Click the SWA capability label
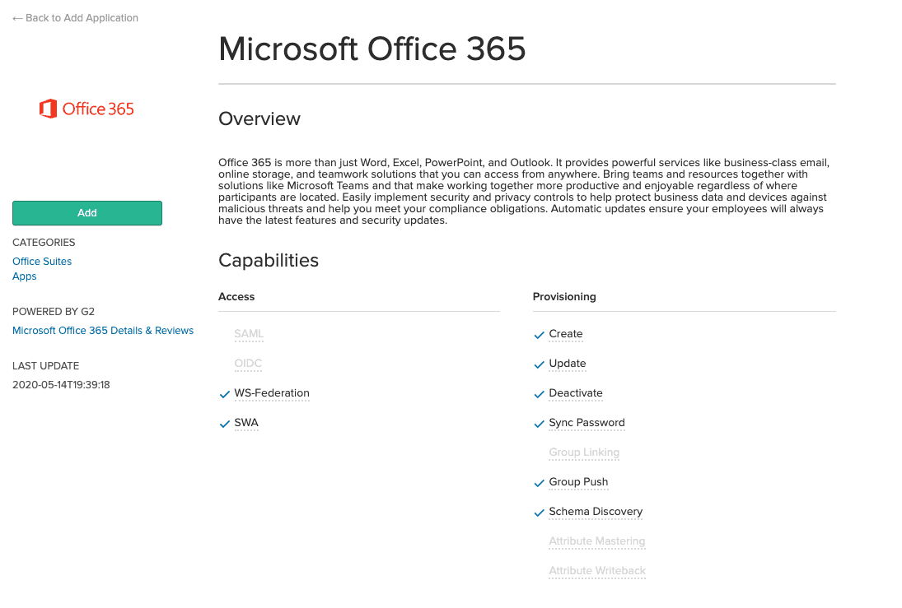Screen dimensions: 902x608 246,422
